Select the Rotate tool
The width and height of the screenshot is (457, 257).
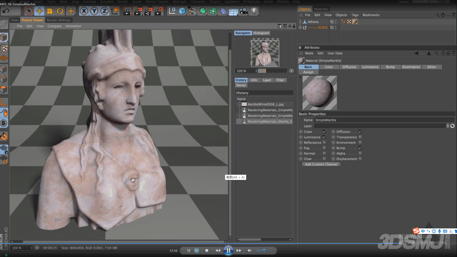click(60, 11)
